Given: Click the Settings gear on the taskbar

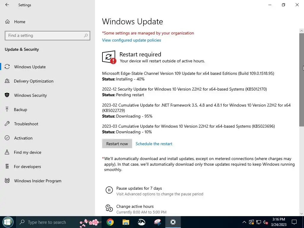Looking at the screenshot, I should [173, 222].
